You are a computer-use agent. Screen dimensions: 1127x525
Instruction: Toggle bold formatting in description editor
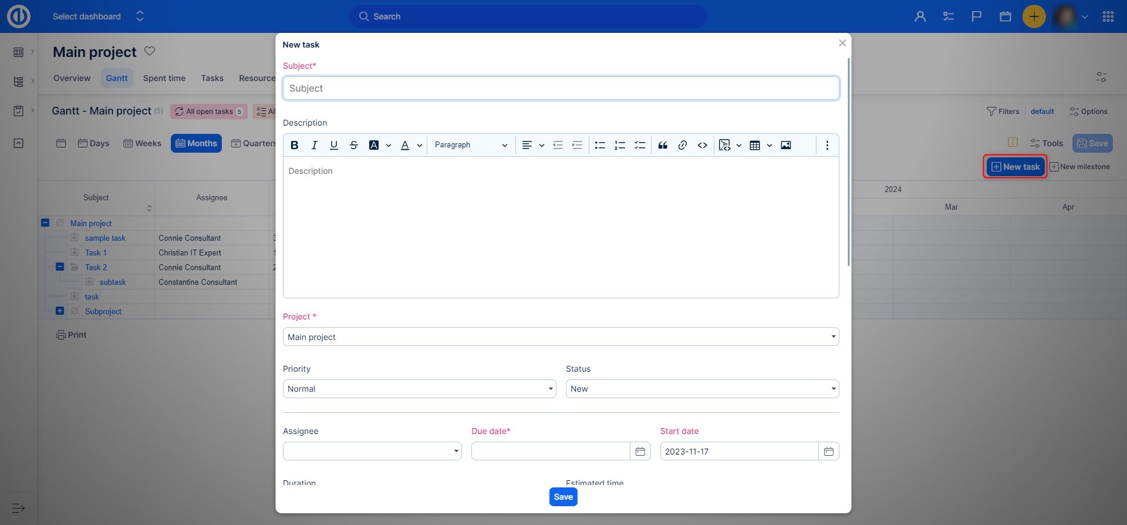click(295, 145)
